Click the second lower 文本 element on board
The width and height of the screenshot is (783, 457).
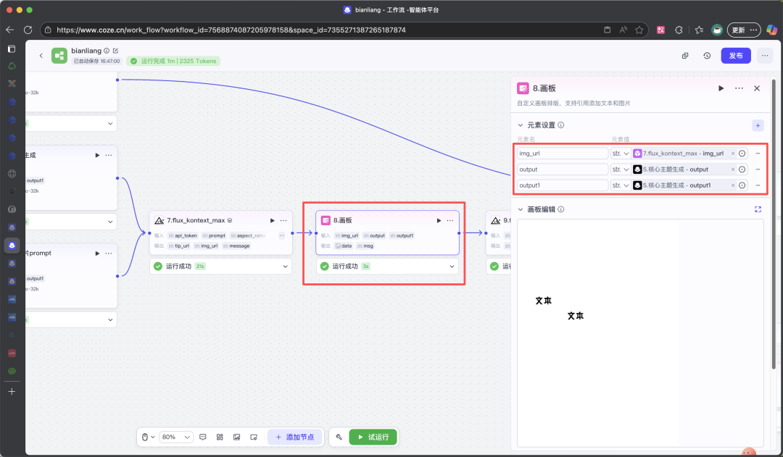coord(575,316)
